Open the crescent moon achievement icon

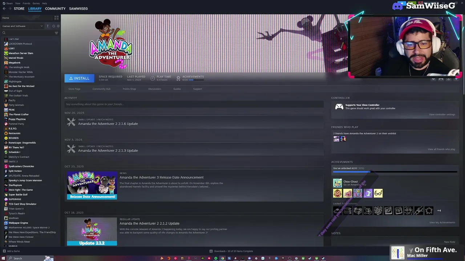pyautogui.click(x=368, y=193)
